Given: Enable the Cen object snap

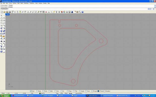Looking at the screenshot, I should (x=55, y=91).
